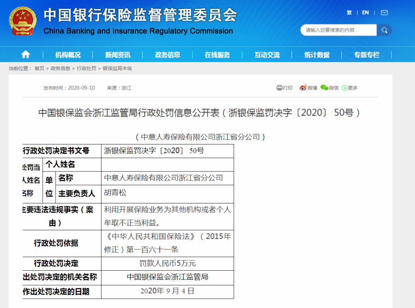Share via WeChat icon

tap(324, 88)
